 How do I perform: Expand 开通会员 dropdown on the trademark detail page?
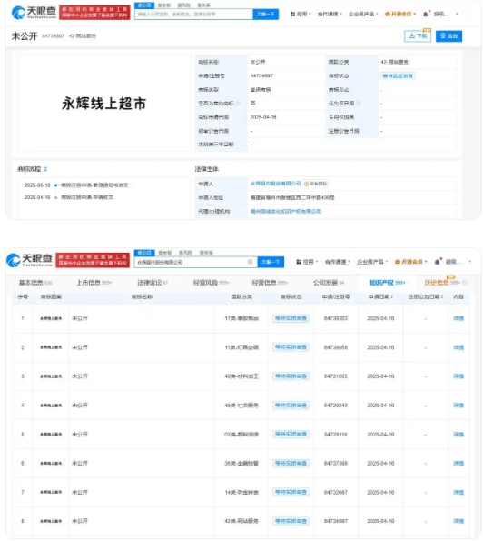[x=400, y=15]
